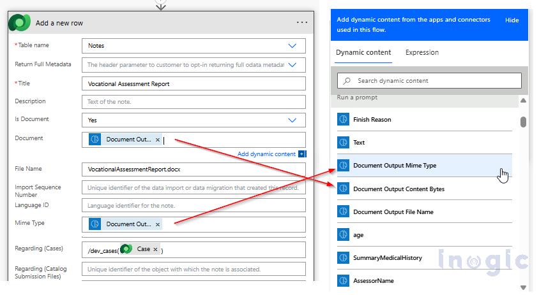Switch to the Dynamic content tab
This screenshot has height=295, width=539.
pos(363,52)
